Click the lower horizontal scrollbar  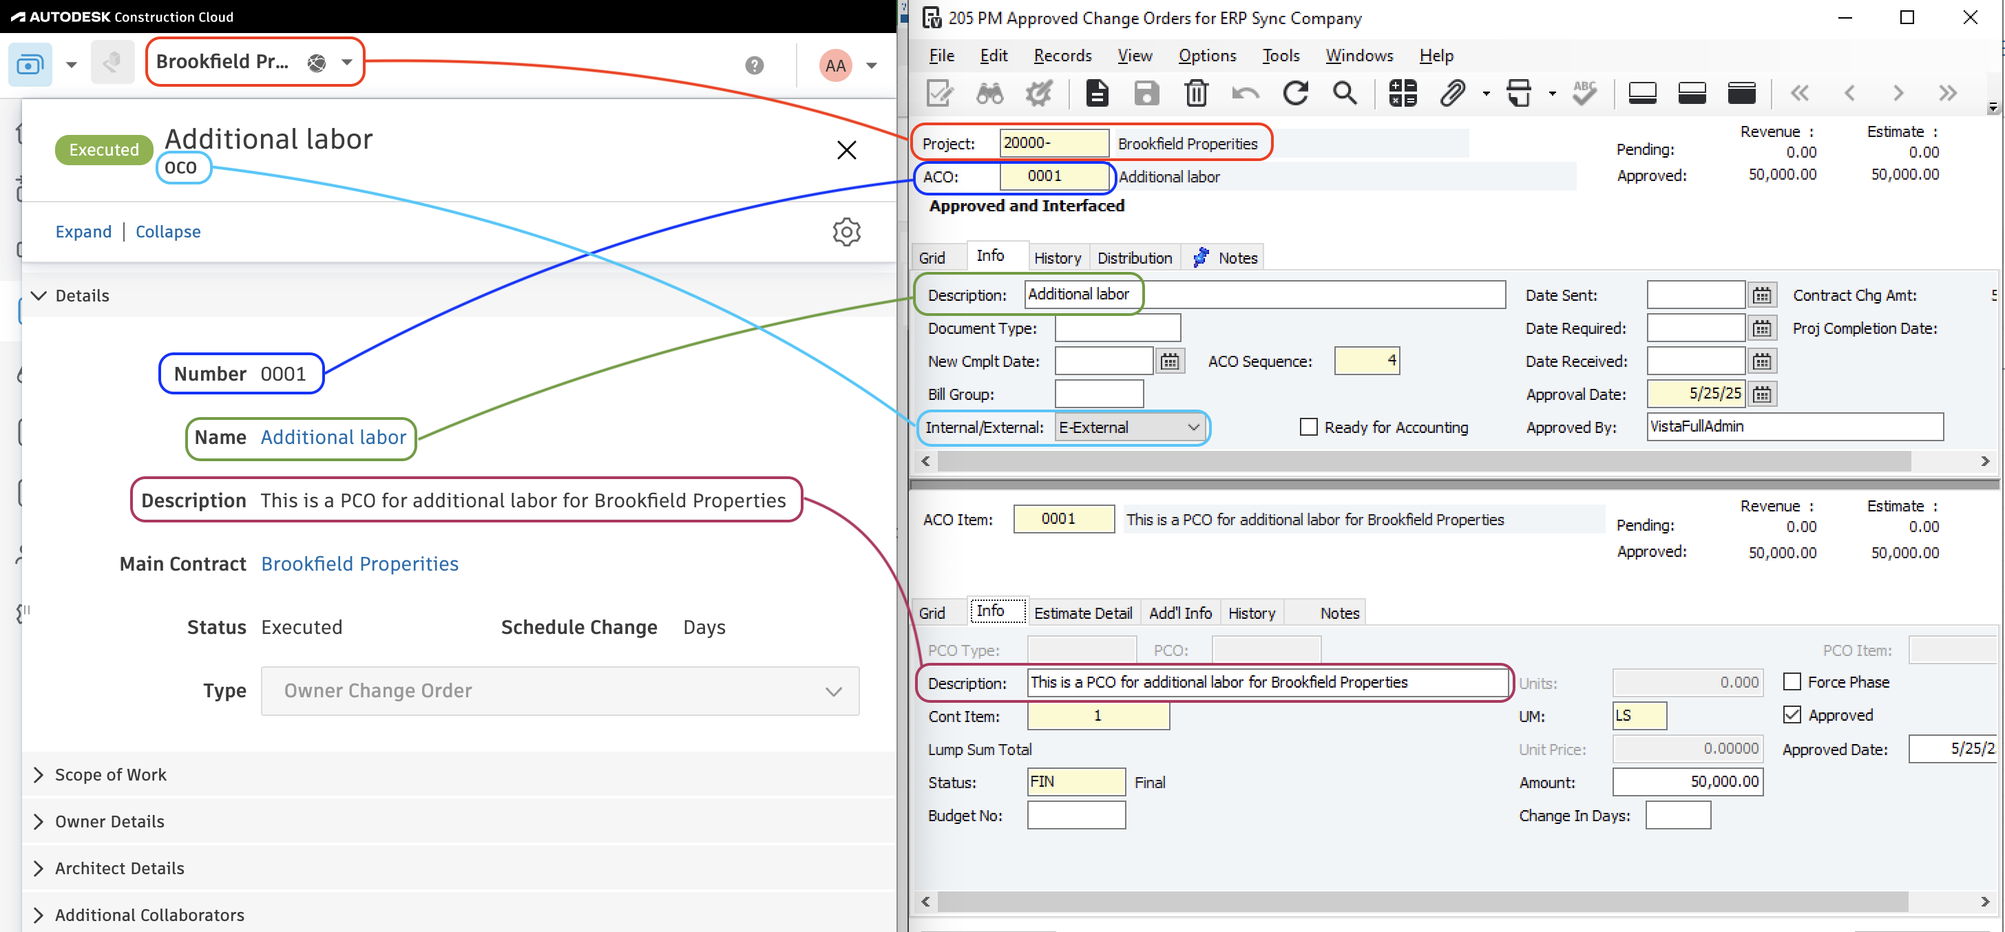coord(1423,902)
